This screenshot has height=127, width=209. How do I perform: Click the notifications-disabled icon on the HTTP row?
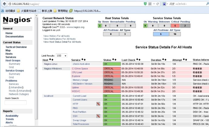pyautogui.click(x=98, y=104)
